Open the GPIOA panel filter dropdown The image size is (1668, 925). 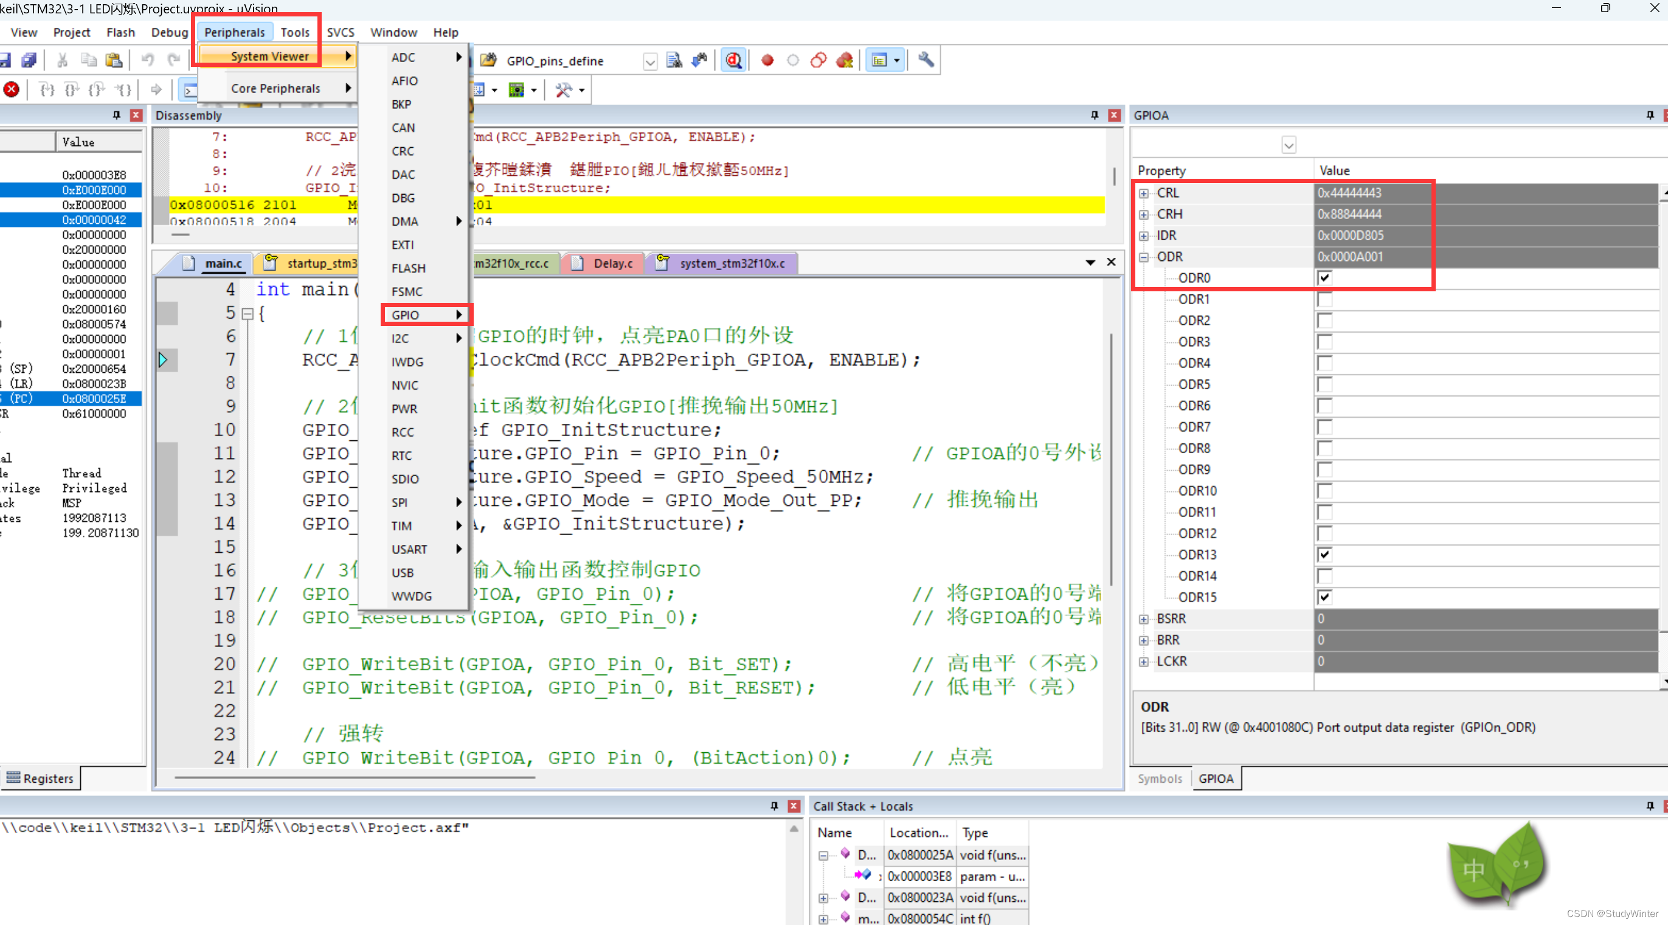tap(1289, 145)
